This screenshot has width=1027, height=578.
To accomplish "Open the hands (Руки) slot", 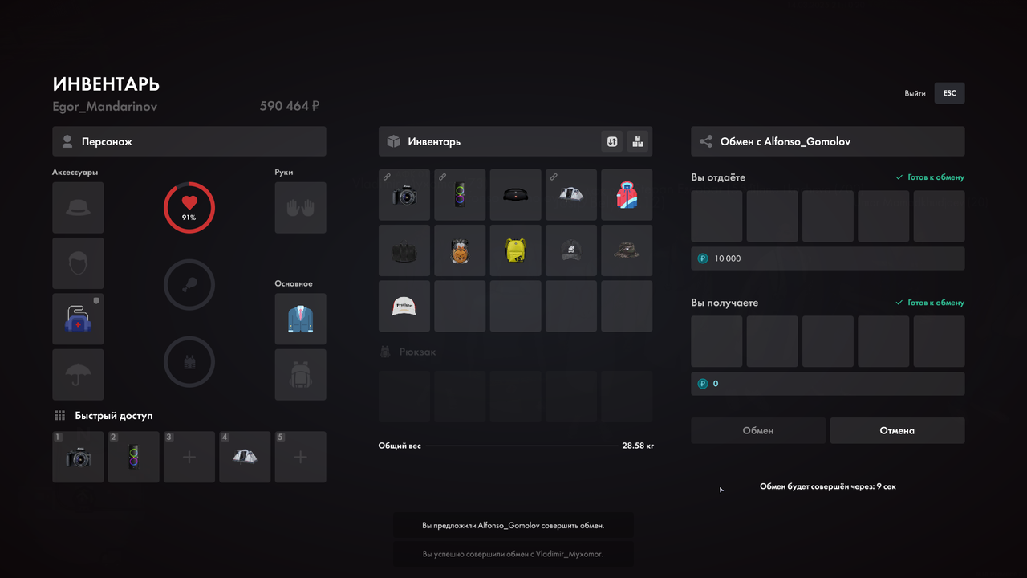I will pyautogui.click(x=301, y=207).
